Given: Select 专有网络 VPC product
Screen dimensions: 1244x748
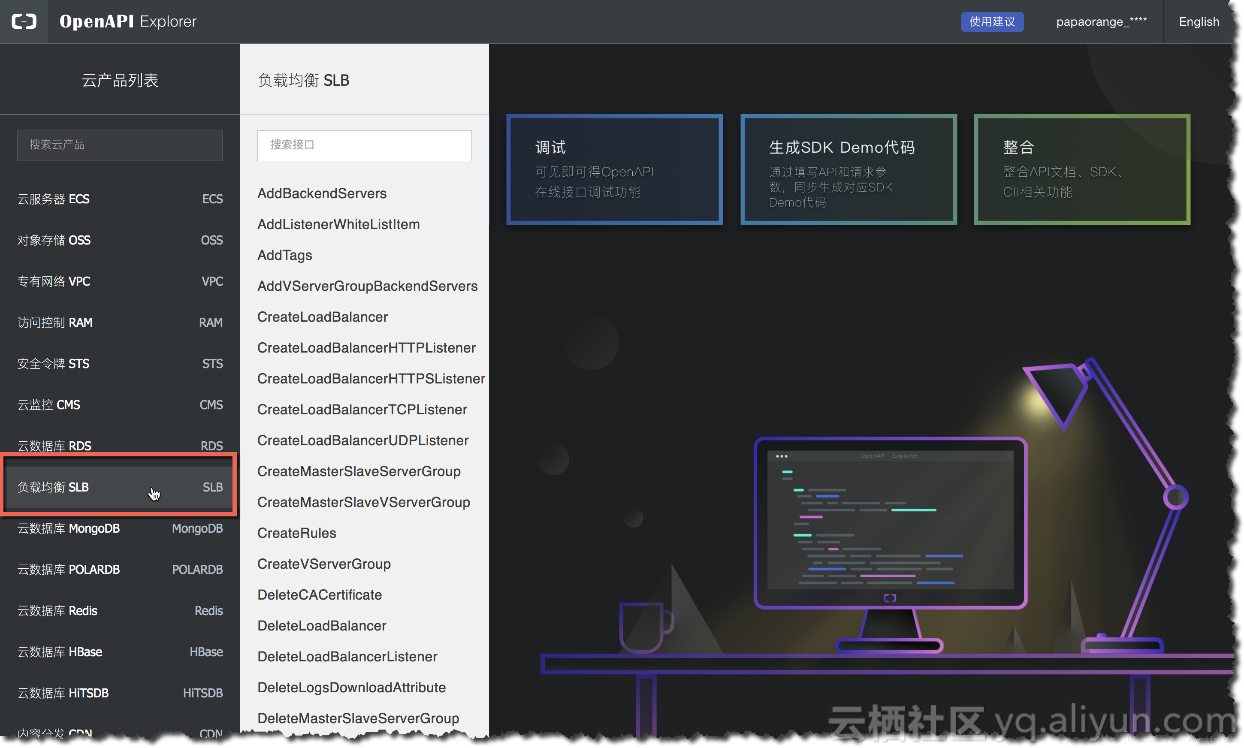Looking at the screenshot, I should click(x=120, y=281).
